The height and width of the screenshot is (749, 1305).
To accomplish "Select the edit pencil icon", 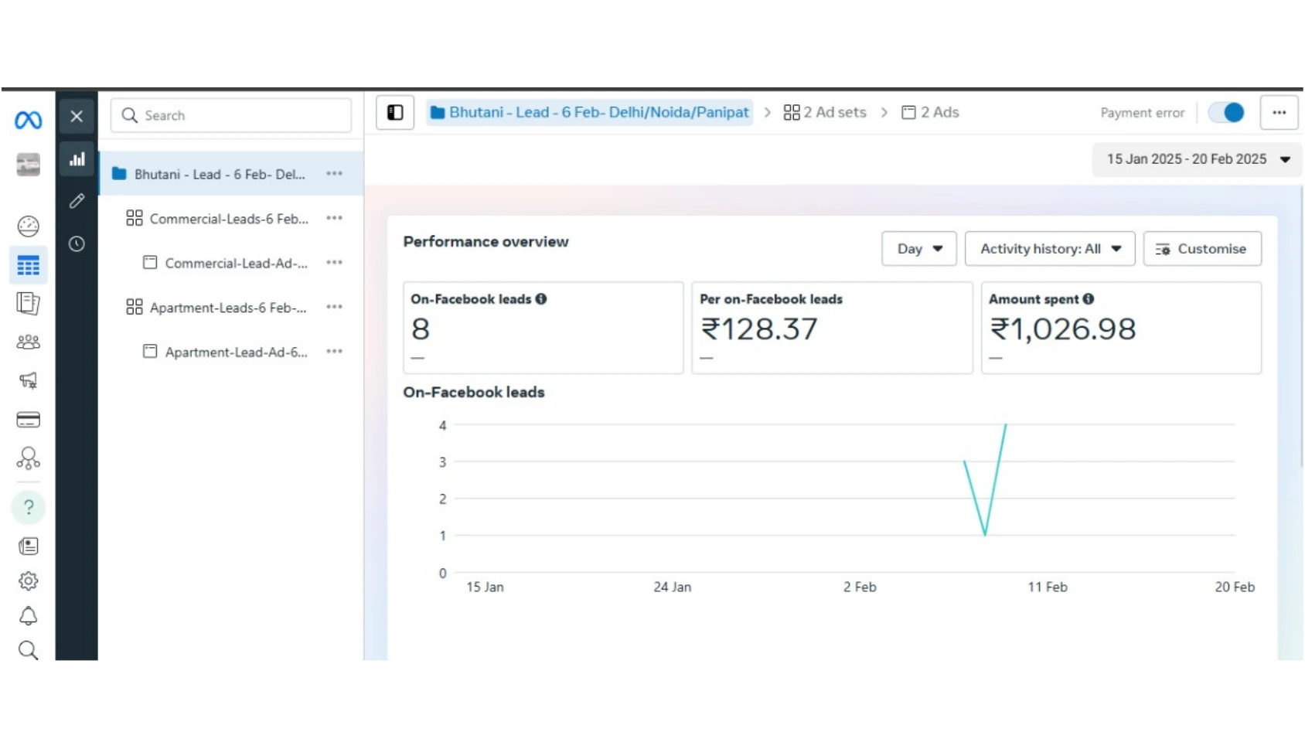I will coord(77,202).
